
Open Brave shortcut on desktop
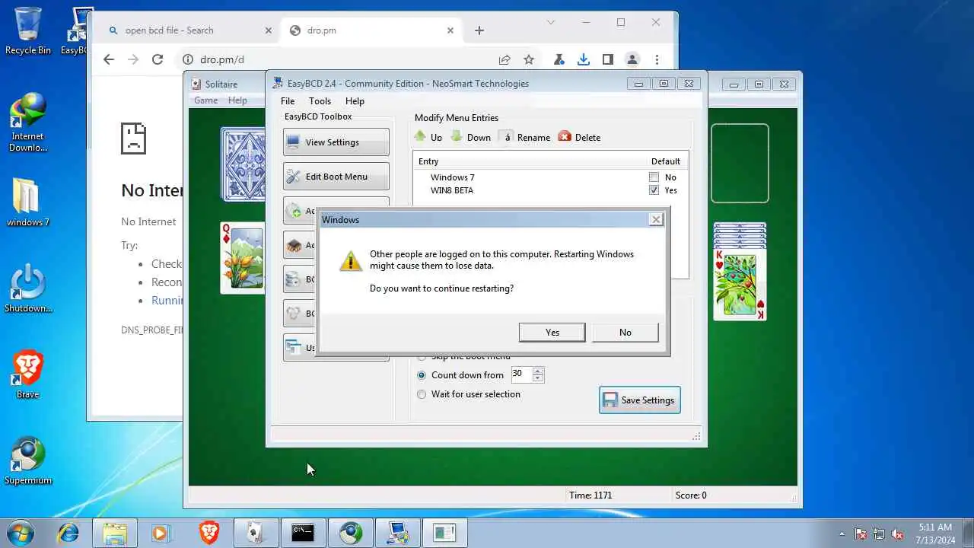[x=28, y=374]
